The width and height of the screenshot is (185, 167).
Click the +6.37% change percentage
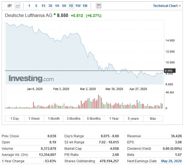[x=94, y=16]
